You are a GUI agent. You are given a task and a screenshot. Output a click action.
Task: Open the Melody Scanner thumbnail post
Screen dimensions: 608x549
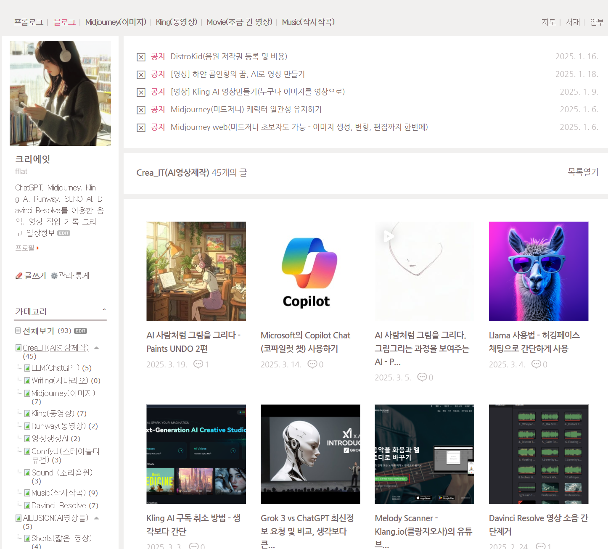pyautogui.click(x=424, y=454)
